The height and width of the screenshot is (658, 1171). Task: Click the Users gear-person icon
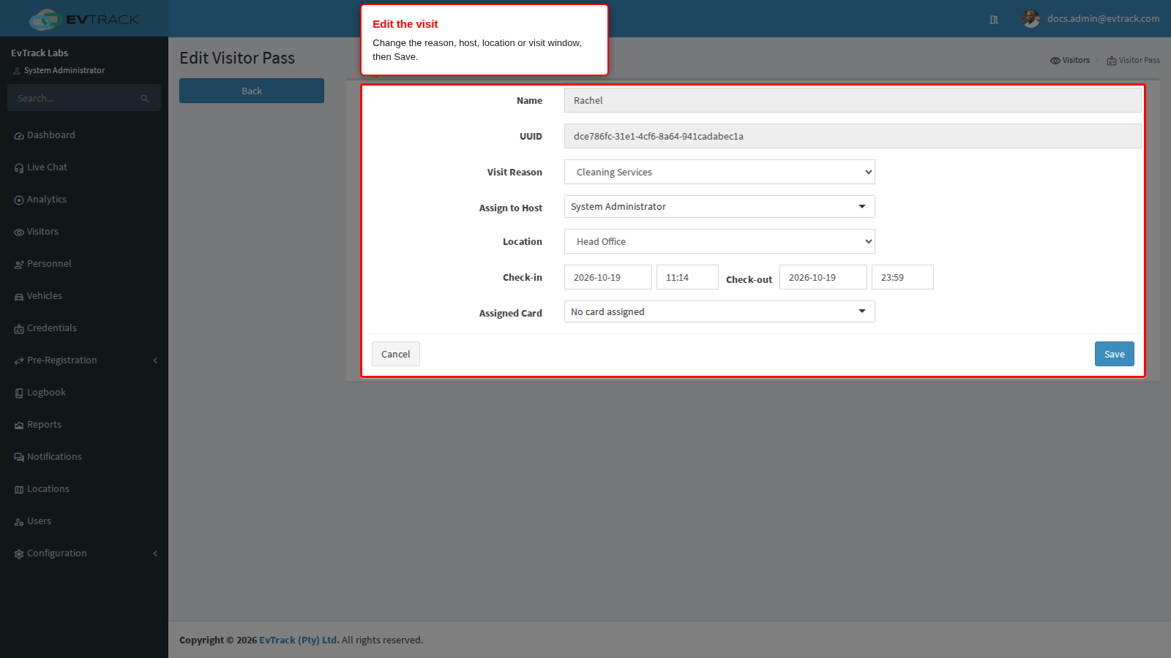tap(19, 522)
